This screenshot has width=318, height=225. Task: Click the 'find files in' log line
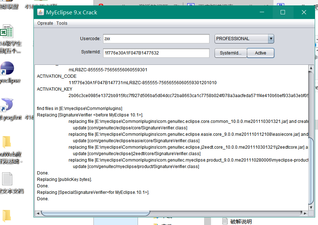[x=79, y=109]
